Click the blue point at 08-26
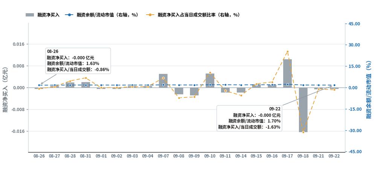Screen dimensions: 375x175 tap(39, 85)
